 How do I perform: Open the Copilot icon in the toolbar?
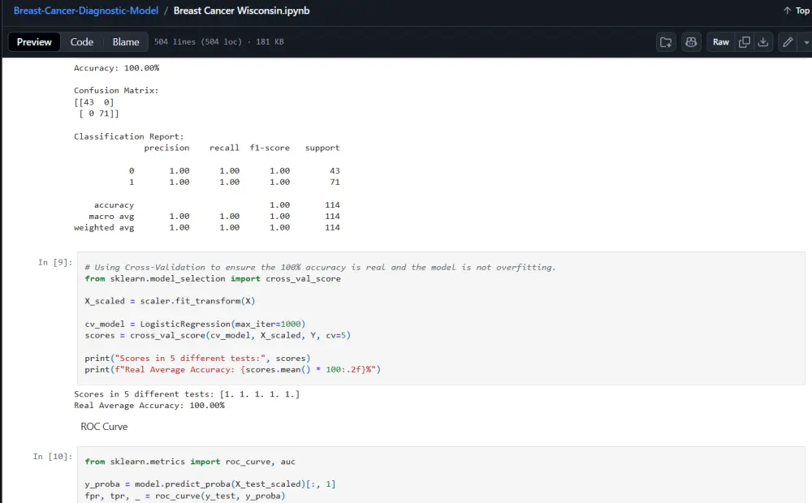pyautogui.click(x=691, y=41)
